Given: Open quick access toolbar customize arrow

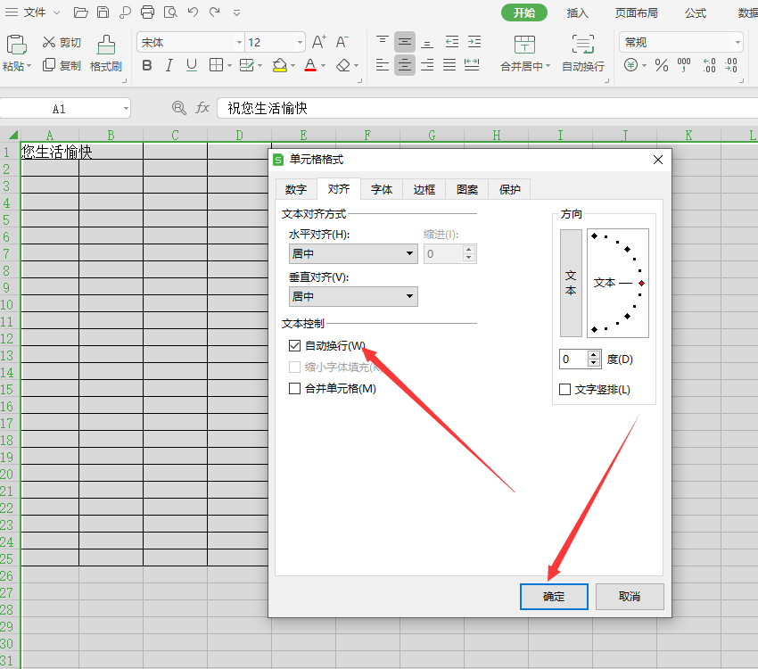Looking at the screenshot, I should pyautogui.click(x=236, y=13).
